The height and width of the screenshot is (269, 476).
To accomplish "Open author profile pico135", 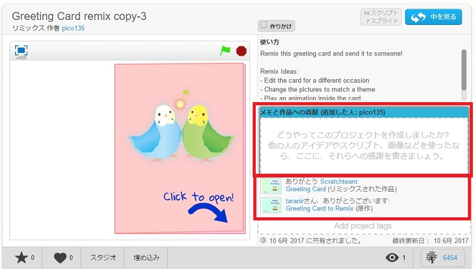I will [73, 28].
